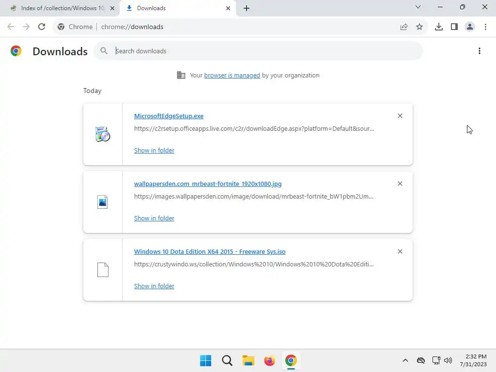496x372 pixels.
Task: Open the Windows Start menu
Action: coord(205,360)
